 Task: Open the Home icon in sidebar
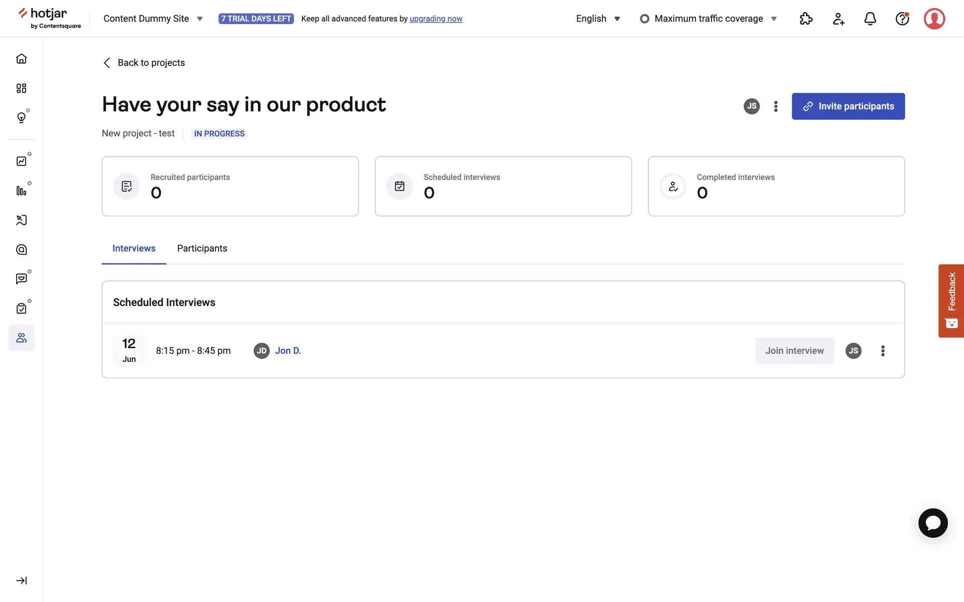pyautogui.click(x=21, y=59)
